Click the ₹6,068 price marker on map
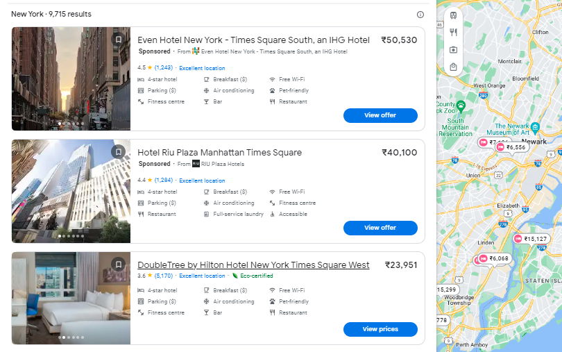562x352 pixels. (494, 258)
